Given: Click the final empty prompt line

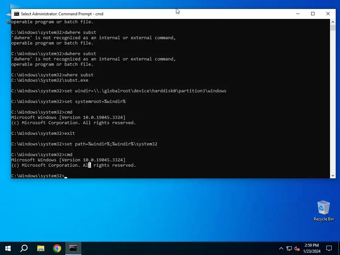Looking at the screenshot, I should click(x=39, y=176).
